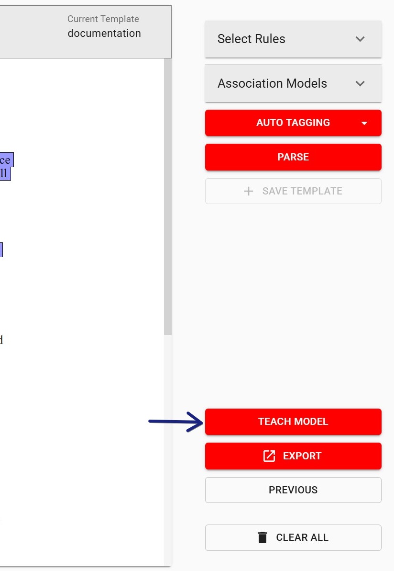Click the trash can icon
The width and height of the screenshot is (394, 571).
pos(263,537)
